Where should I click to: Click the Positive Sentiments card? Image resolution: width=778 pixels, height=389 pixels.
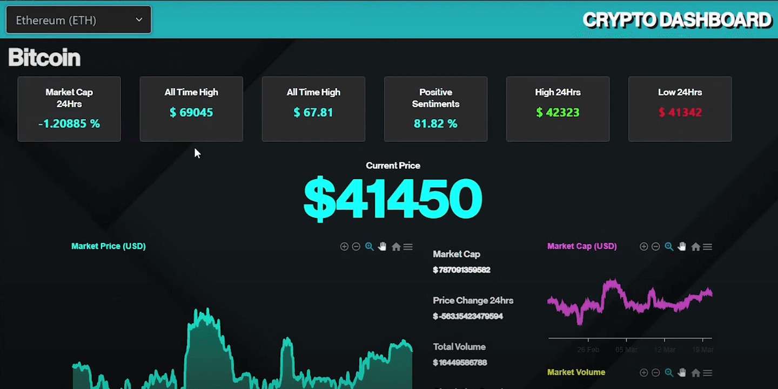coord(435,109)
